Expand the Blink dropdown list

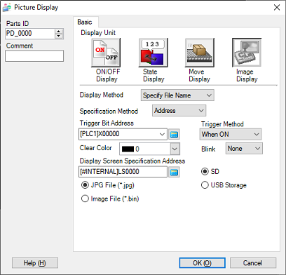[244, 149]
